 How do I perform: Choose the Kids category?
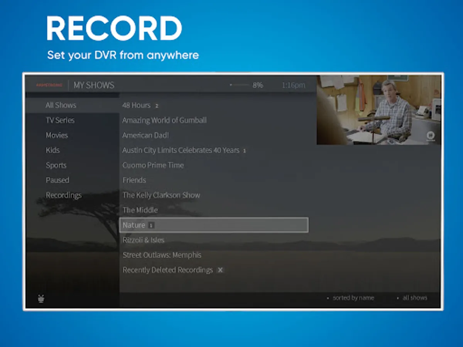click(x=53, y=150)
